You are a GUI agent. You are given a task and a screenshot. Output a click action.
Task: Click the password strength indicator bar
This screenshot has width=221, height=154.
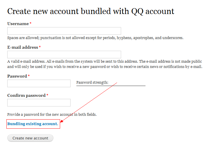(111, 86)
